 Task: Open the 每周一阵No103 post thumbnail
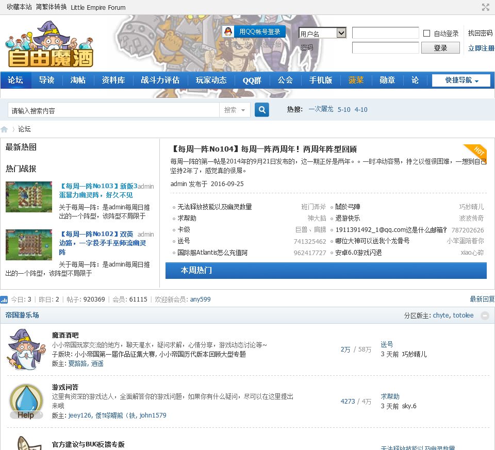tap(29, 196)
